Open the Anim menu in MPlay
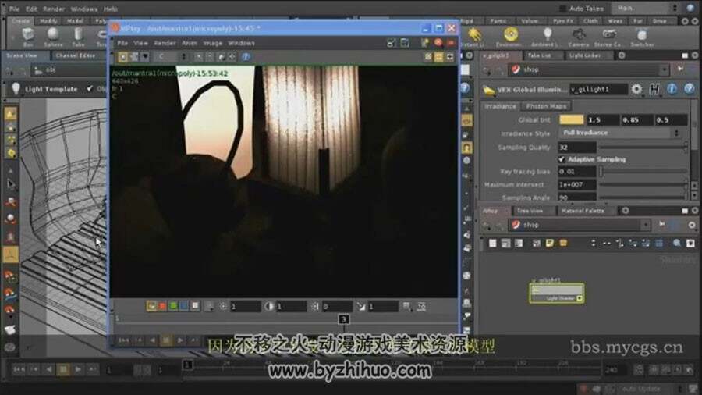 pos(190,43)
